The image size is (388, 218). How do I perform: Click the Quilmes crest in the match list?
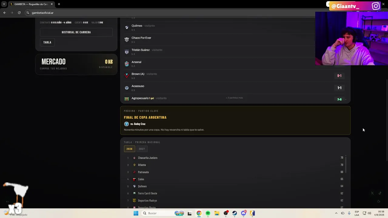coord(127,28)
